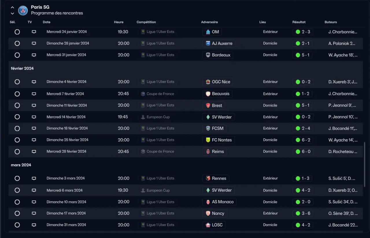Click the AS Monaco club badge
The height and width of the screenshot is (238, 370).
coord(208,202)
